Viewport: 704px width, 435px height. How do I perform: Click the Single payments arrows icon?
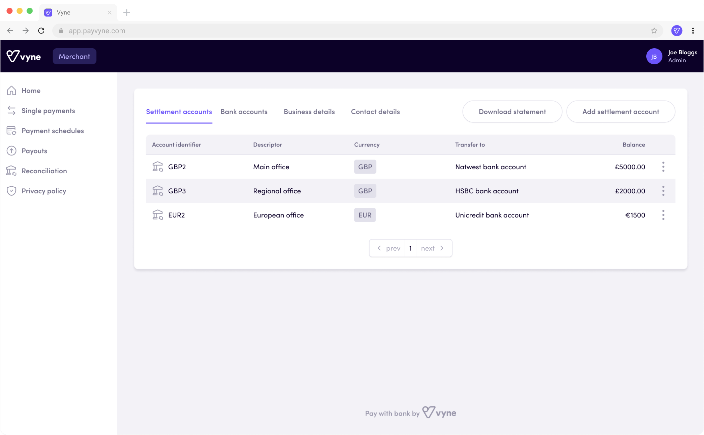11,111
